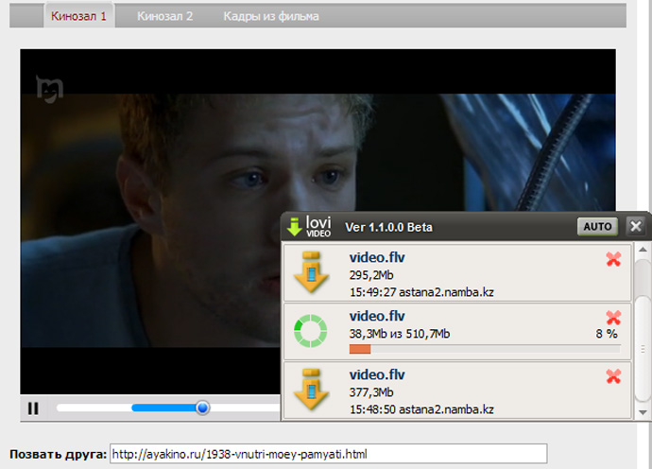Switch to the Кинозал 1 tab
652x469 pixels.
tap(79, 16)
